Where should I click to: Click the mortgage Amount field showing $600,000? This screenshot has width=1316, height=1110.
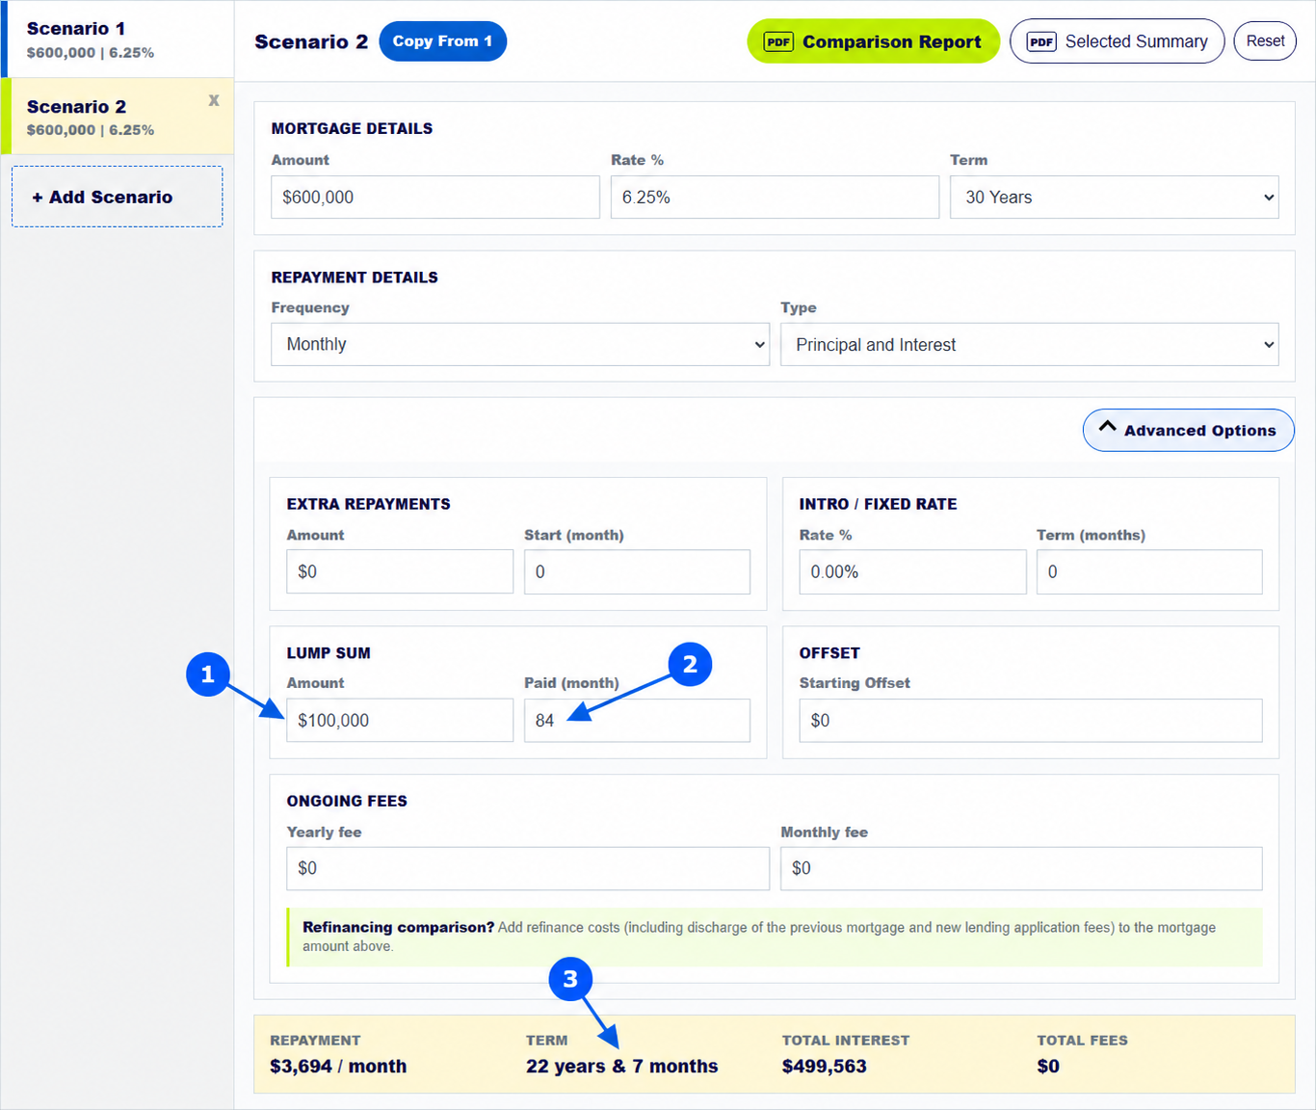435,198
